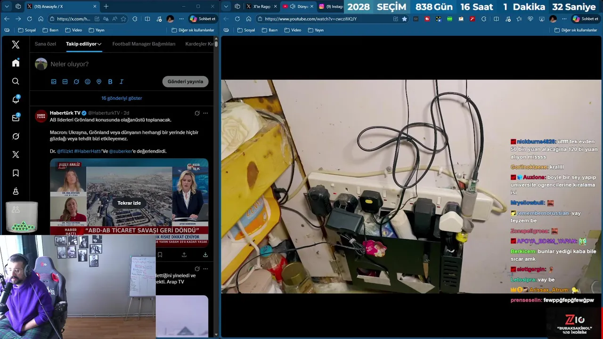Add a GIF to the new post
The height and width of the screenshot is (339, 603).
[65, 81]
